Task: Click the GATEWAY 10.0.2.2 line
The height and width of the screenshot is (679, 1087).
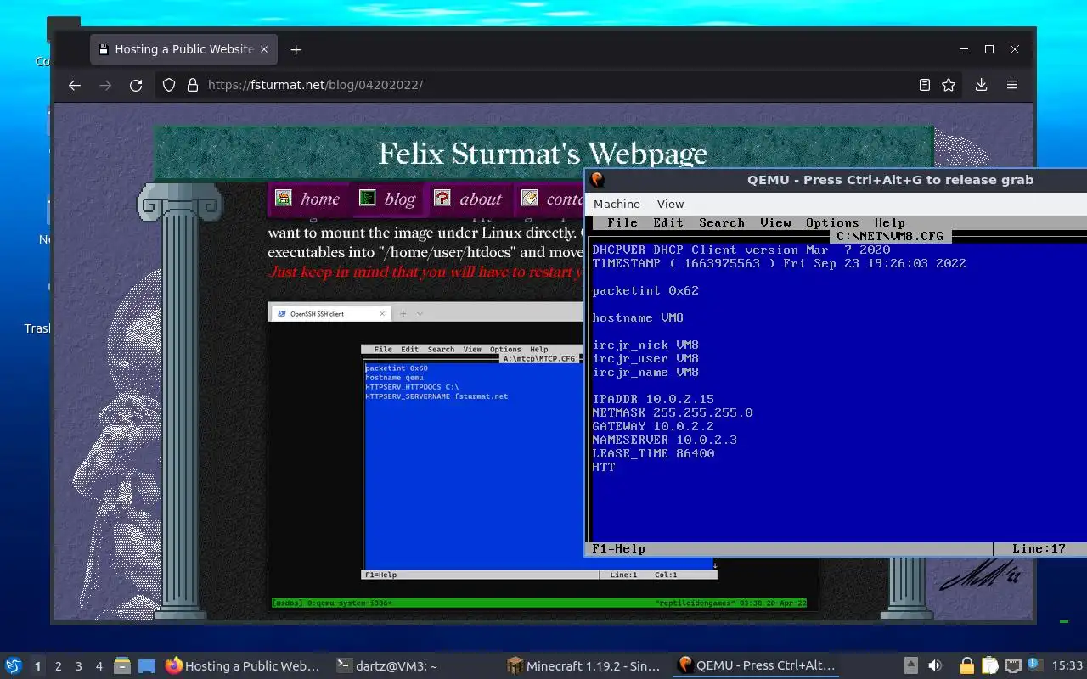Action: pos(653,426)
